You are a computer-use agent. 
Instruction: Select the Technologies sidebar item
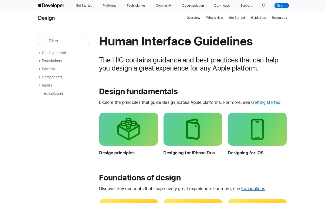pyautogui.click(x=53, y=93)
